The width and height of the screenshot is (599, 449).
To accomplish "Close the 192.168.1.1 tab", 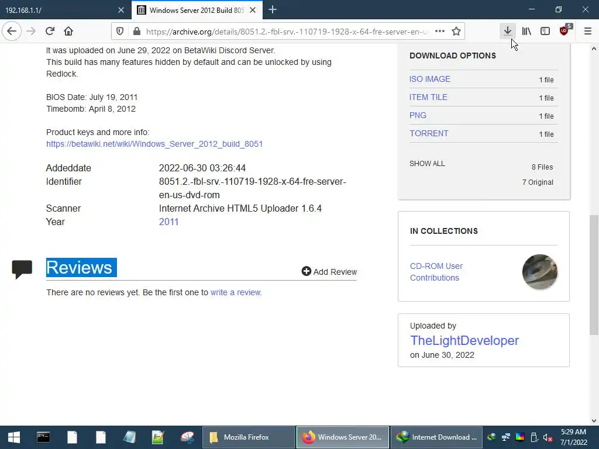I will click(x=121, y=11).
